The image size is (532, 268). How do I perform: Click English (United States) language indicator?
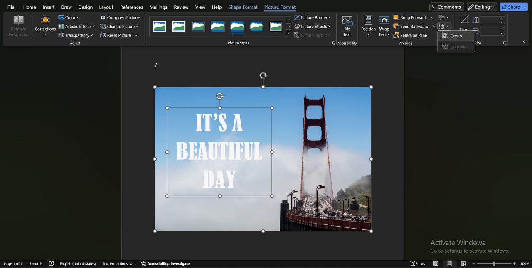point(78,264)
